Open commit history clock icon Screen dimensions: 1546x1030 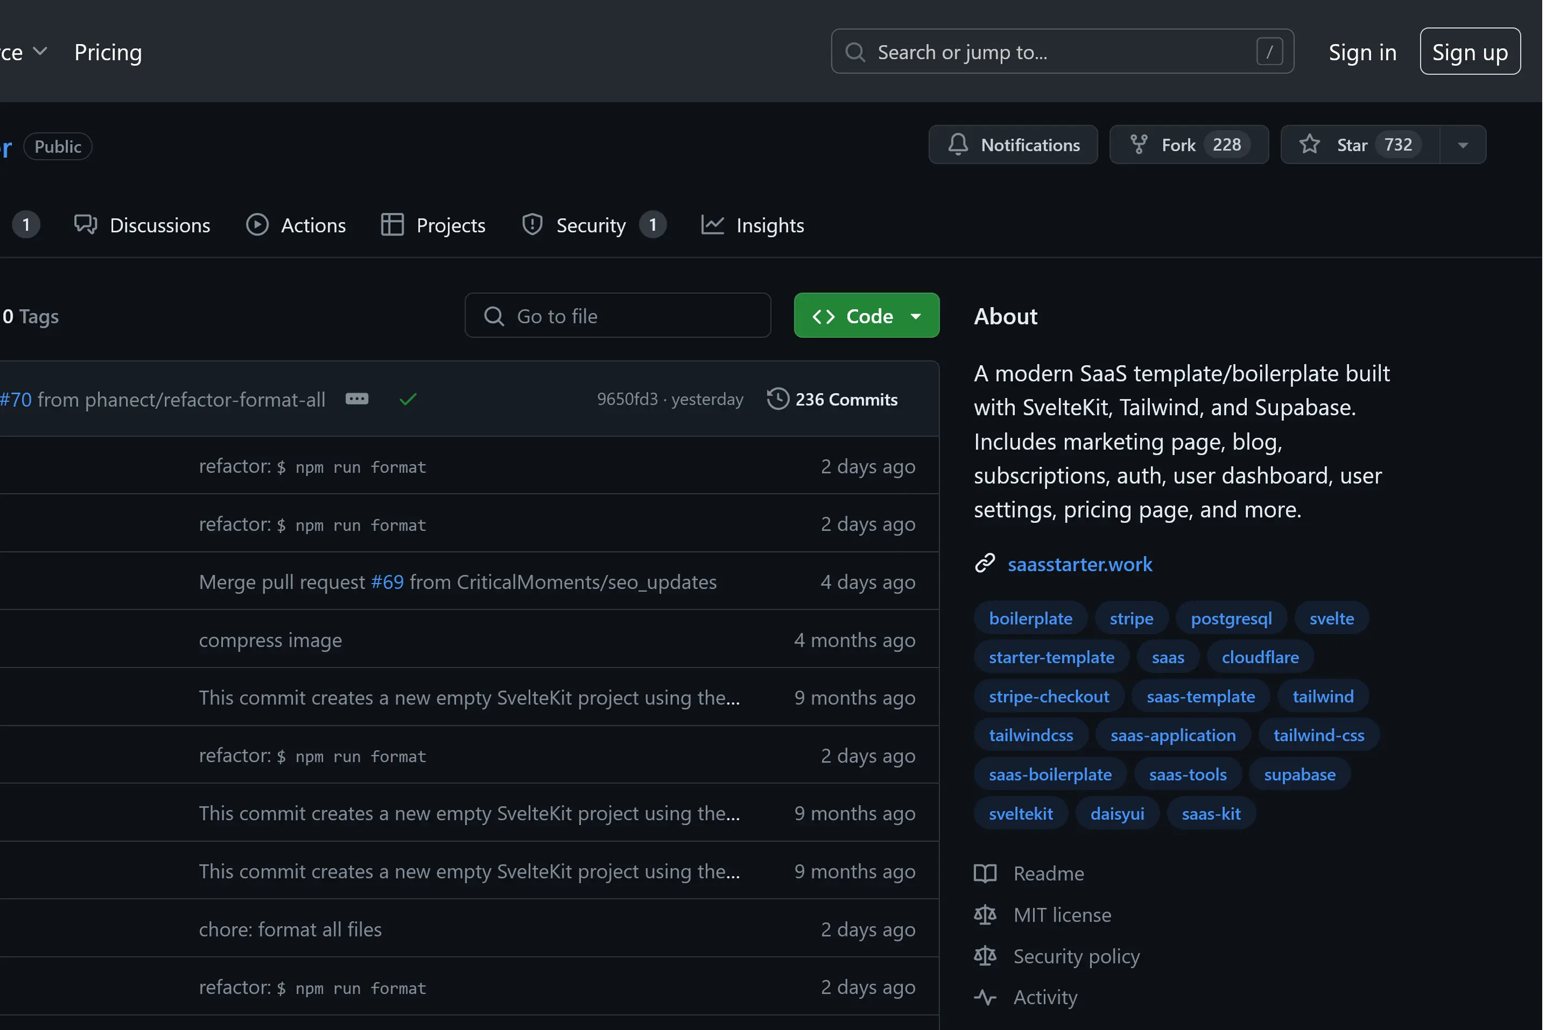(x=777, y=400)
